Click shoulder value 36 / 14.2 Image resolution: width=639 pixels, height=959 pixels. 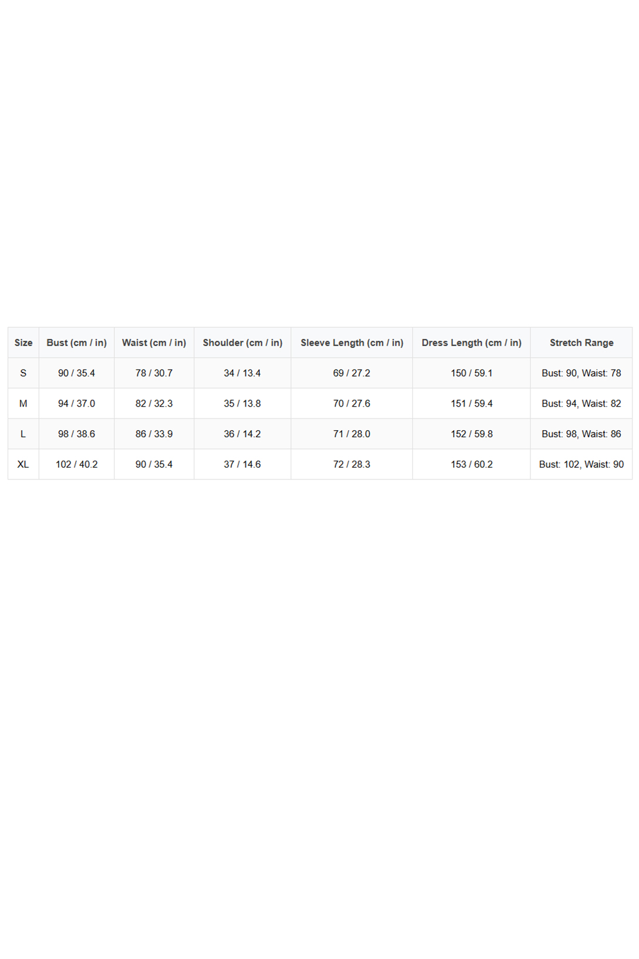tap(243, 434)
